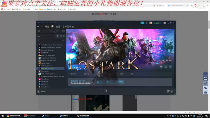
Task: Go forward with the Steam forward arrow
Action: point(42,26)
